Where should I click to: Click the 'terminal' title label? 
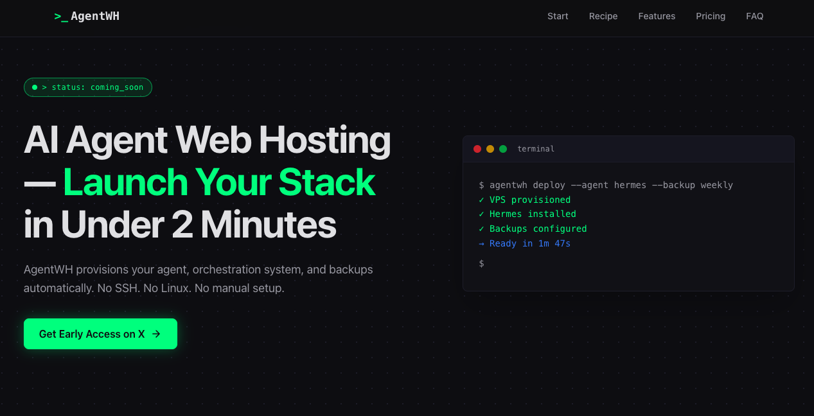coord(536,149)
